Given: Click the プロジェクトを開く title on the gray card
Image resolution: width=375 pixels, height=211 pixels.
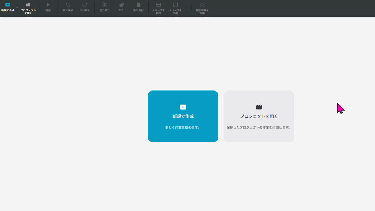Looking at the screenshot, I should [x=259, y=116].
